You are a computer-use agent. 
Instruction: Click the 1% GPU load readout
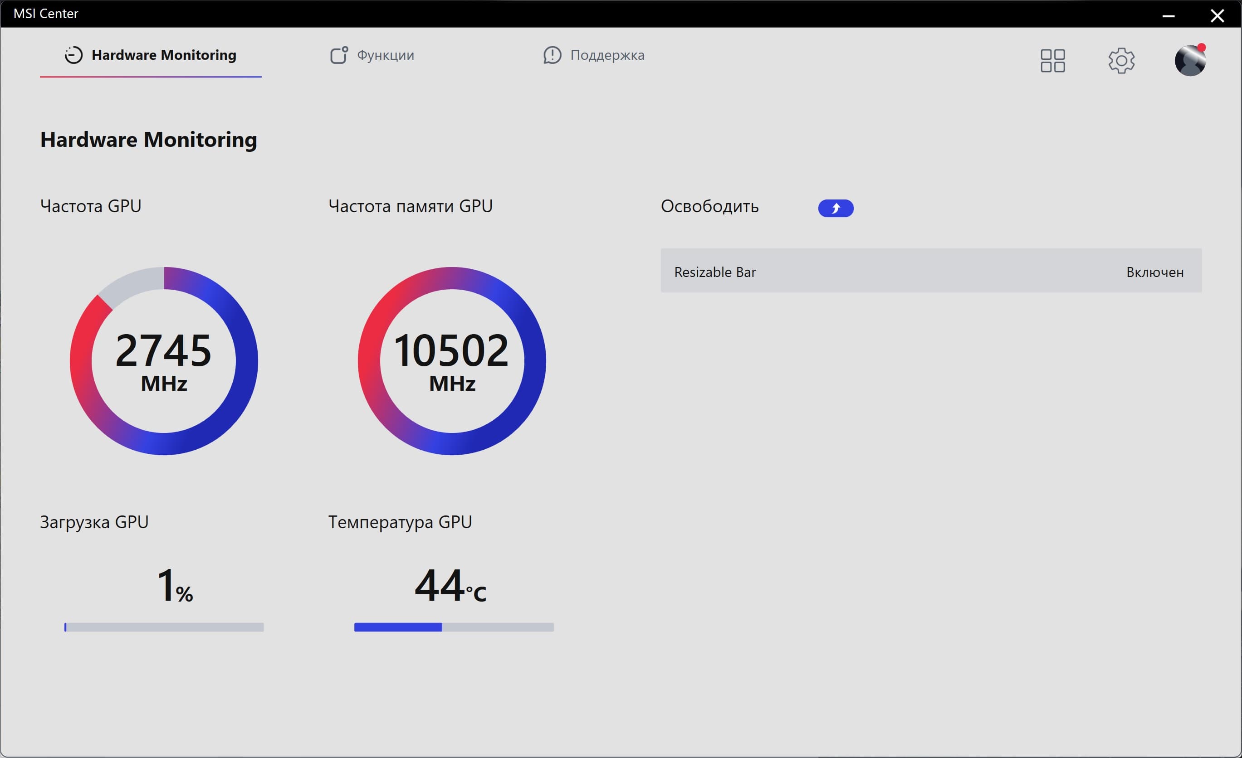[x=174, y=586]
